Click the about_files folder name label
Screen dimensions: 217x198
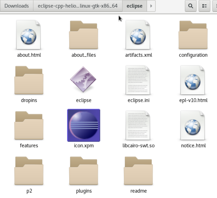pos(84,55)
